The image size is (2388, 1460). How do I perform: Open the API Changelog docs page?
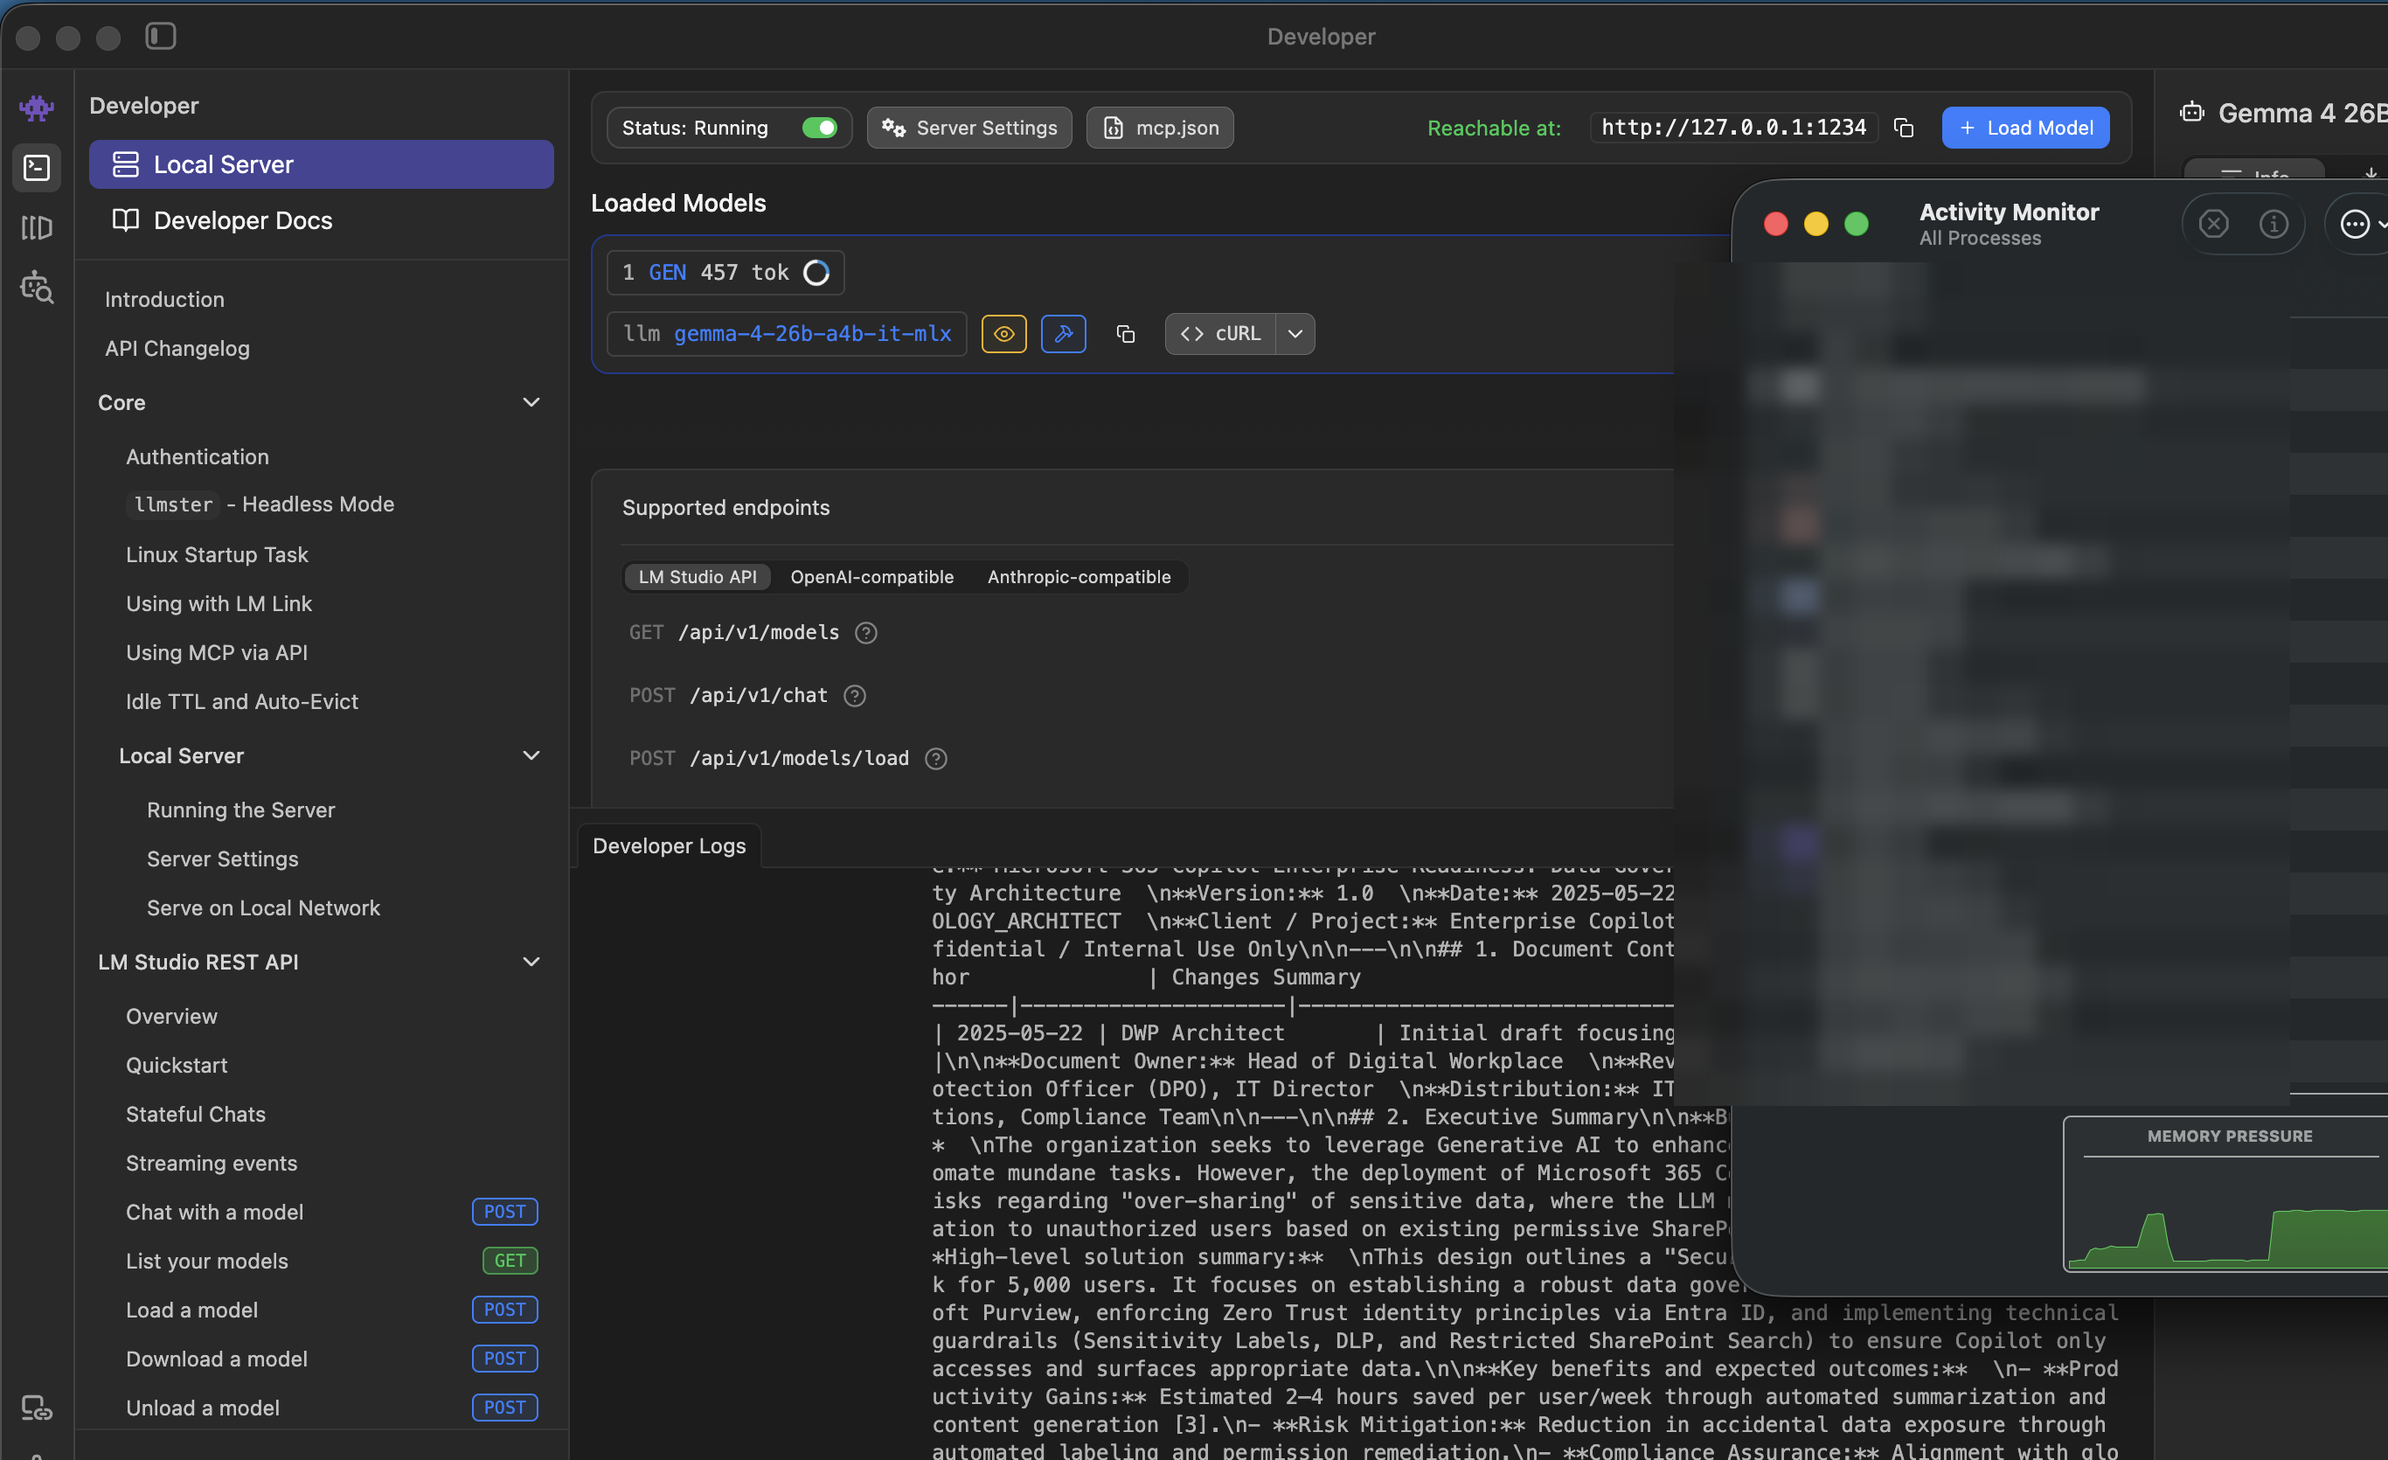[177, 348]
